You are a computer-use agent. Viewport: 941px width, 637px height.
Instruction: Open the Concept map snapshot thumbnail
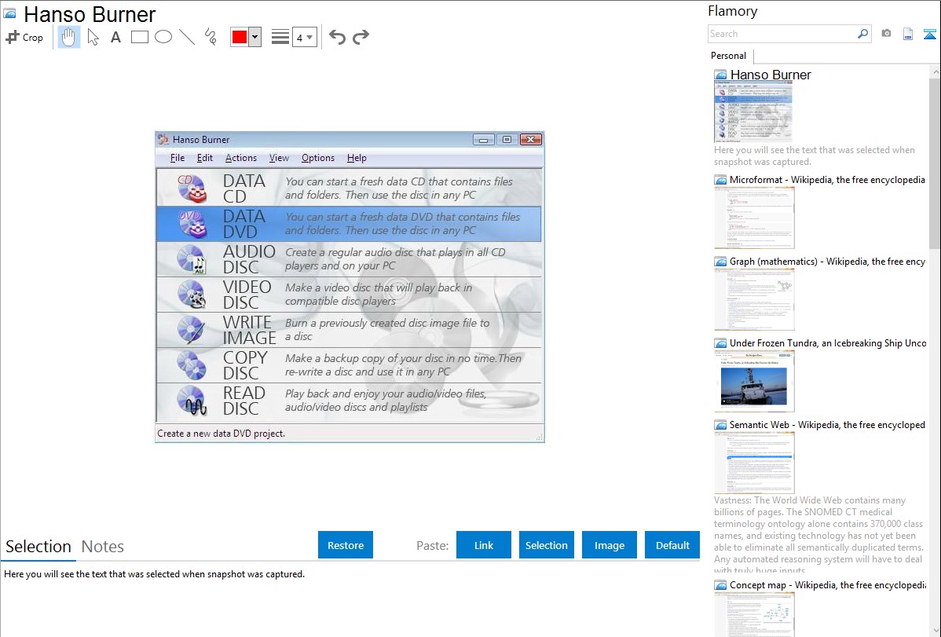point(754,614)
